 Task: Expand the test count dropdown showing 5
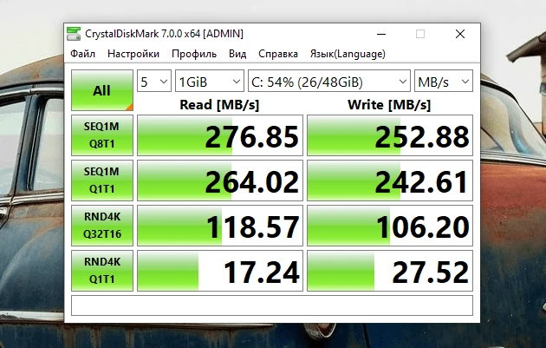click(x=154, y=81)
